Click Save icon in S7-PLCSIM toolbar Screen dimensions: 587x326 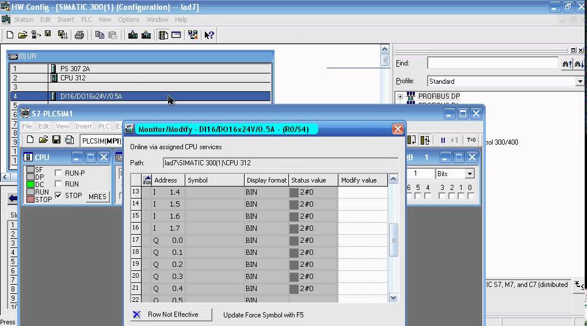[56, 139]
